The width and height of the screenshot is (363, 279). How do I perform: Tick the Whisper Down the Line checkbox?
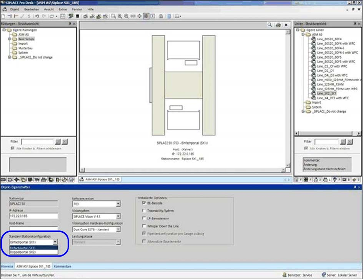click(x=144, y=226)
